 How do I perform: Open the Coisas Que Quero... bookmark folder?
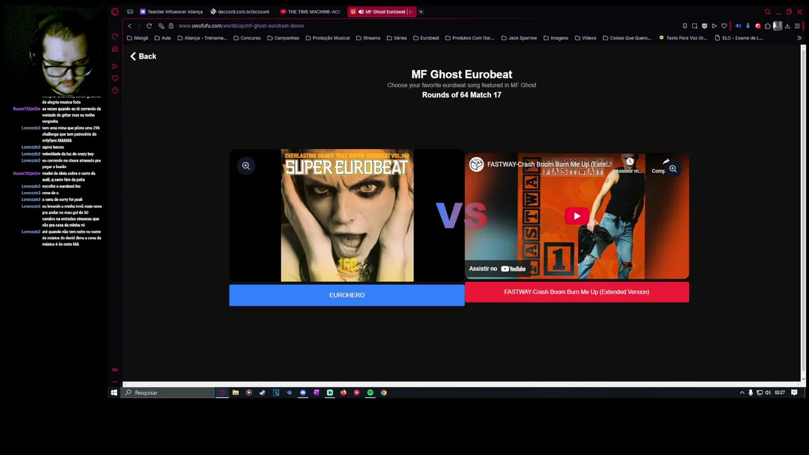click(x=626, y=38)
